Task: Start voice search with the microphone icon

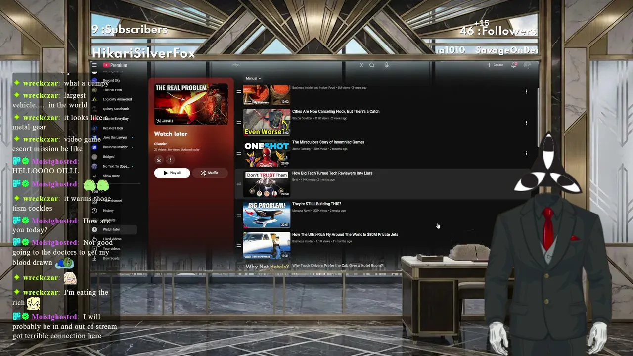Action: pyautogui.click(x=387, y=65)
